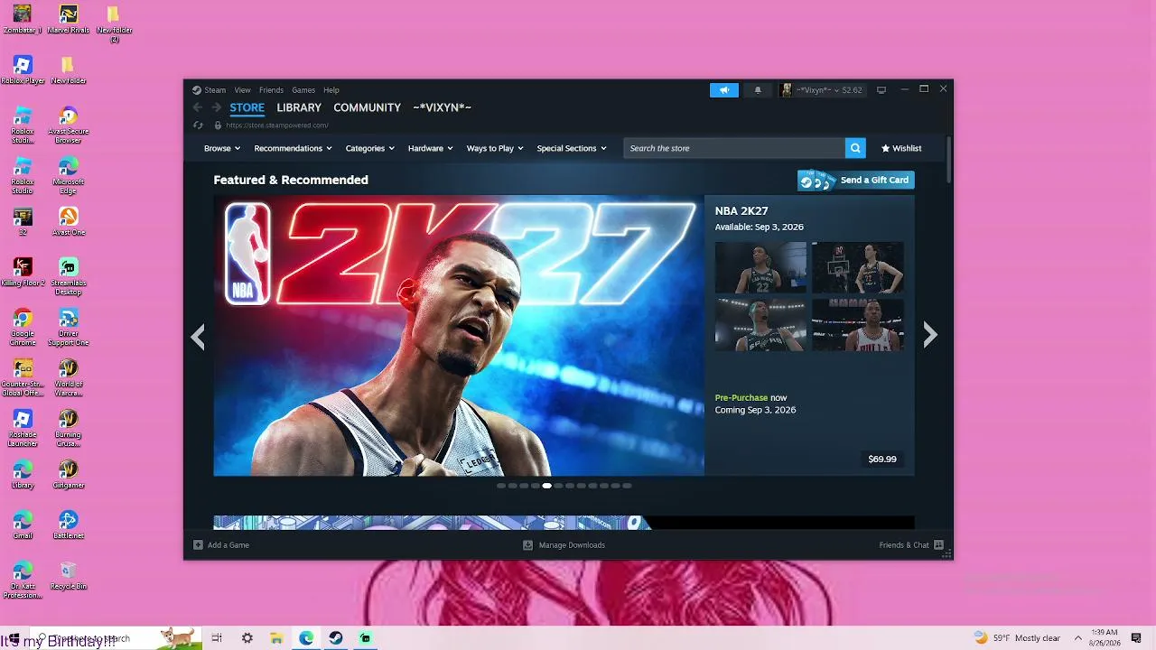
Task: Click Send a Gift Card
Action: coord(855,180)
